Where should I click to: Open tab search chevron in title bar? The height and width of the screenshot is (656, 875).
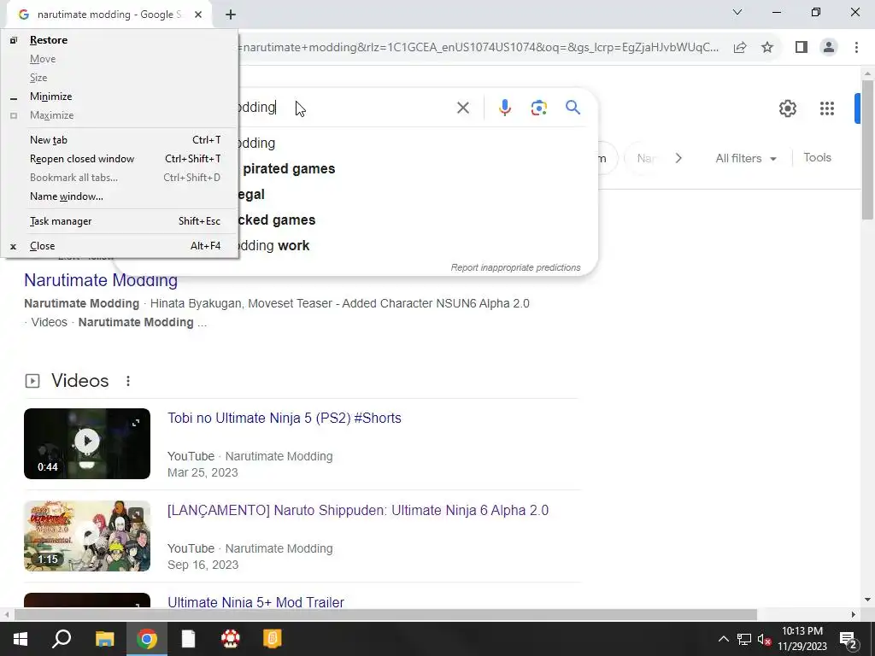pyautogui.click(x=737, y=12)
